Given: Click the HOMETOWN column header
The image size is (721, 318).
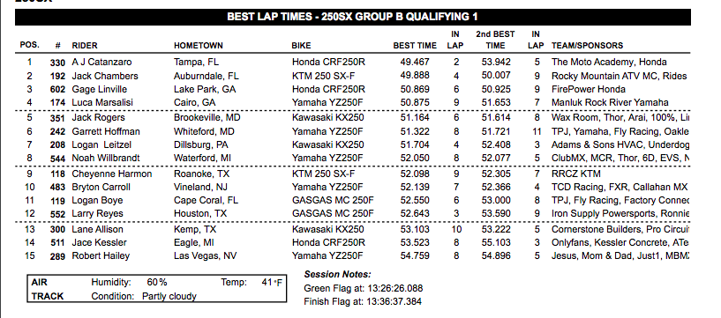Looking at the screenshot, I should point(199,46).
